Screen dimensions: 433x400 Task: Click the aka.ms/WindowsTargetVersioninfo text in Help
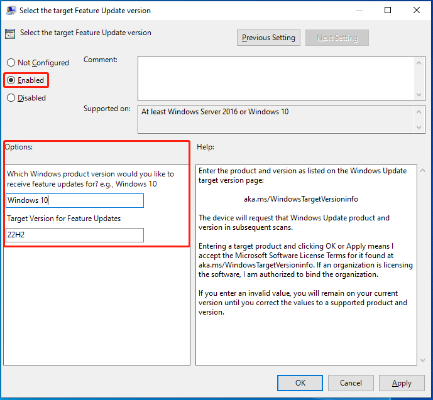[x=301, y=199]
